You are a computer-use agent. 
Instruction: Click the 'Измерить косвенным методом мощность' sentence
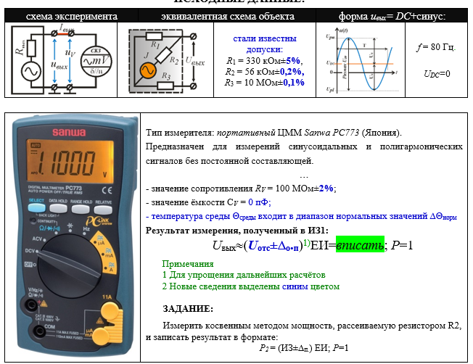[x=303, y=331]
